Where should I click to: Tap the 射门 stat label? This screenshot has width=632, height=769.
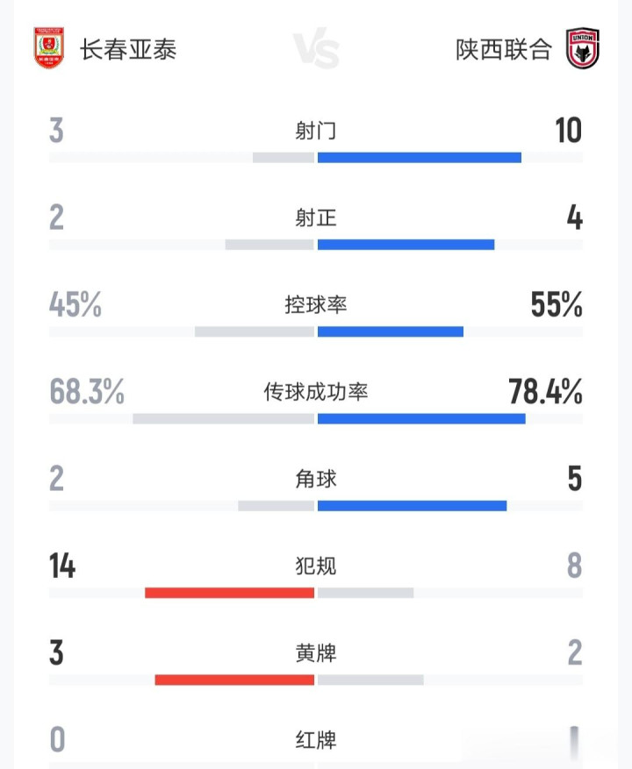[x=316, y=131]
